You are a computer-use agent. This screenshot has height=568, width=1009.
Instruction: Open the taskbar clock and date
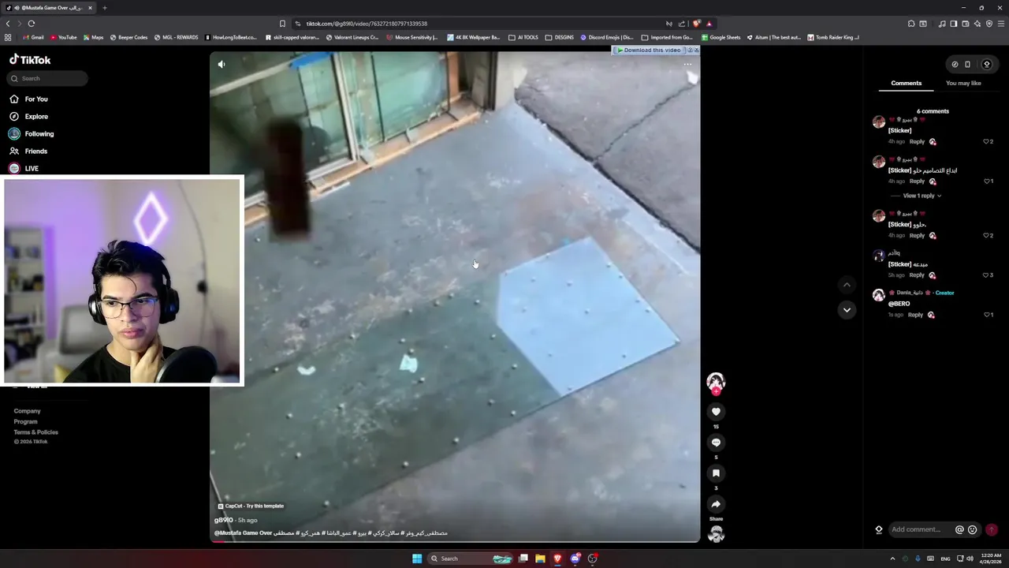[991, 559]
